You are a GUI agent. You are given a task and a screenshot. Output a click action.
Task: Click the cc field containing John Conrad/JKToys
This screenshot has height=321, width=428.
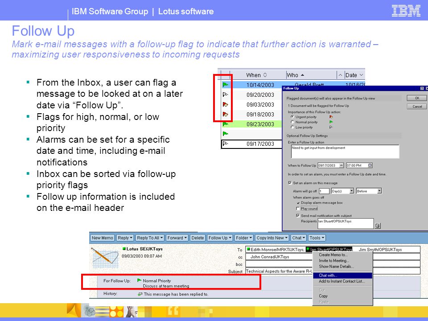pos(279,257)
